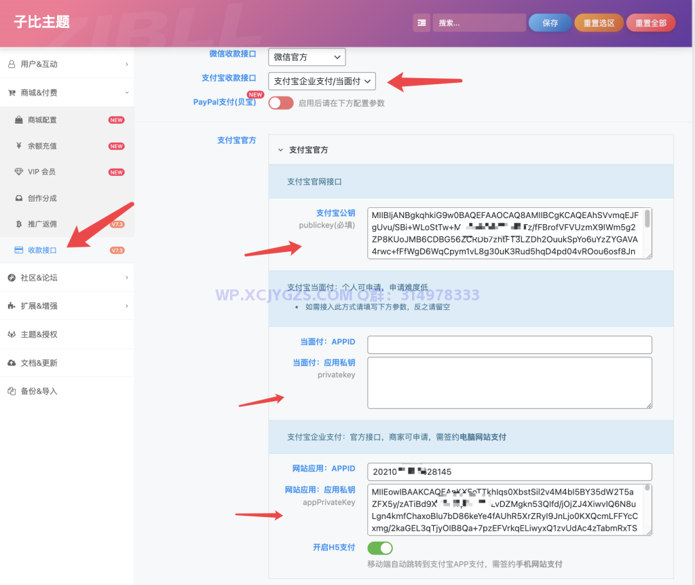Screen dimensions: 695x585
Task: Click the 支付宝公钥 textarea scrollbar
Action: pos(647,219)
